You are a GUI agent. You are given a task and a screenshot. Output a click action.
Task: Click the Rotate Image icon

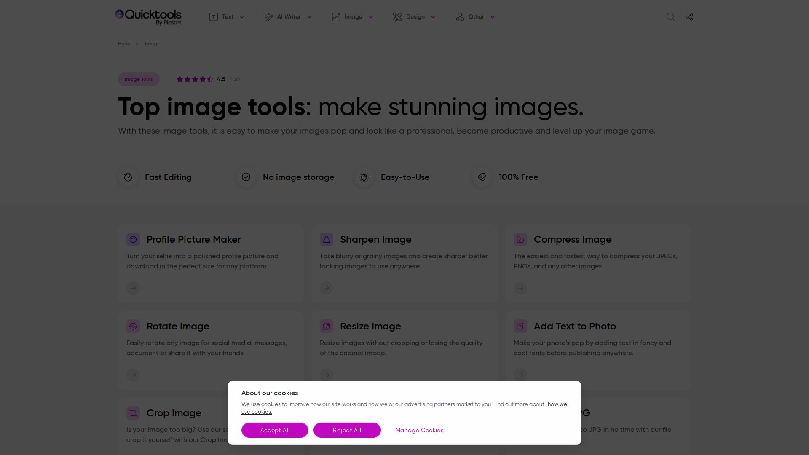(x=133, y=326)
